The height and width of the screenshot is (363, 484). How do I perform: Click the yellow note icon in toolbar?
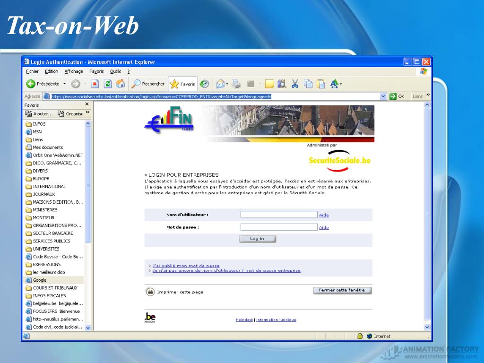click(269, 84)
